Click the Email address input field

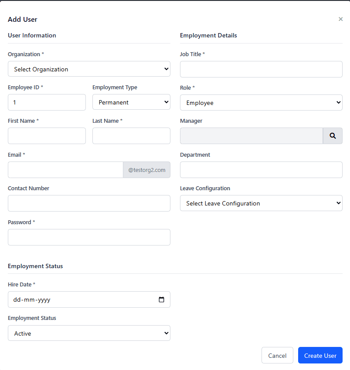(65, 170)
